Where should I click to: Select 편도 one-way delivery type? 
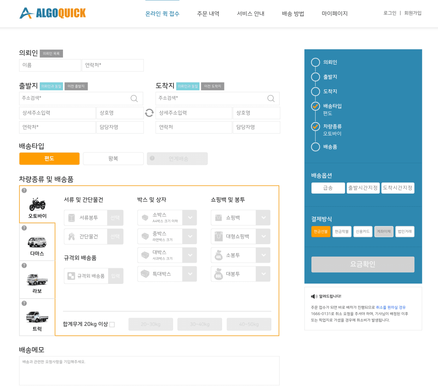click(49, 159)
